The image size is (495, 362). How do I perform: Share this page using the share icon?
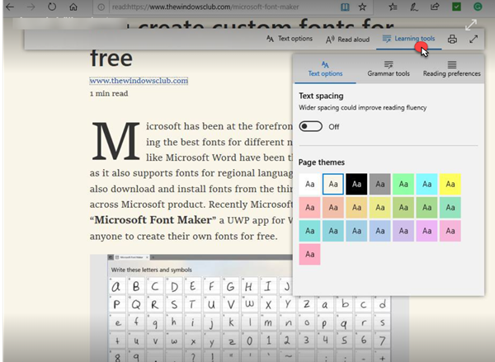(x=435, y=7)
